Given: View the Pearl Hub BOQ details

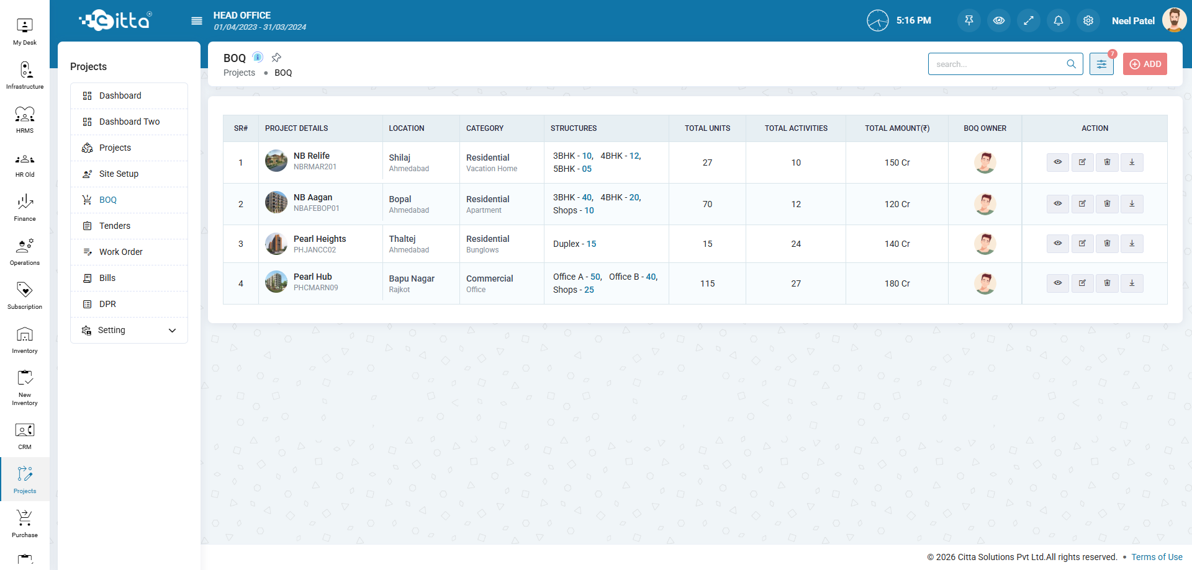Looking at the screenshot, I should click(1057, 283).
